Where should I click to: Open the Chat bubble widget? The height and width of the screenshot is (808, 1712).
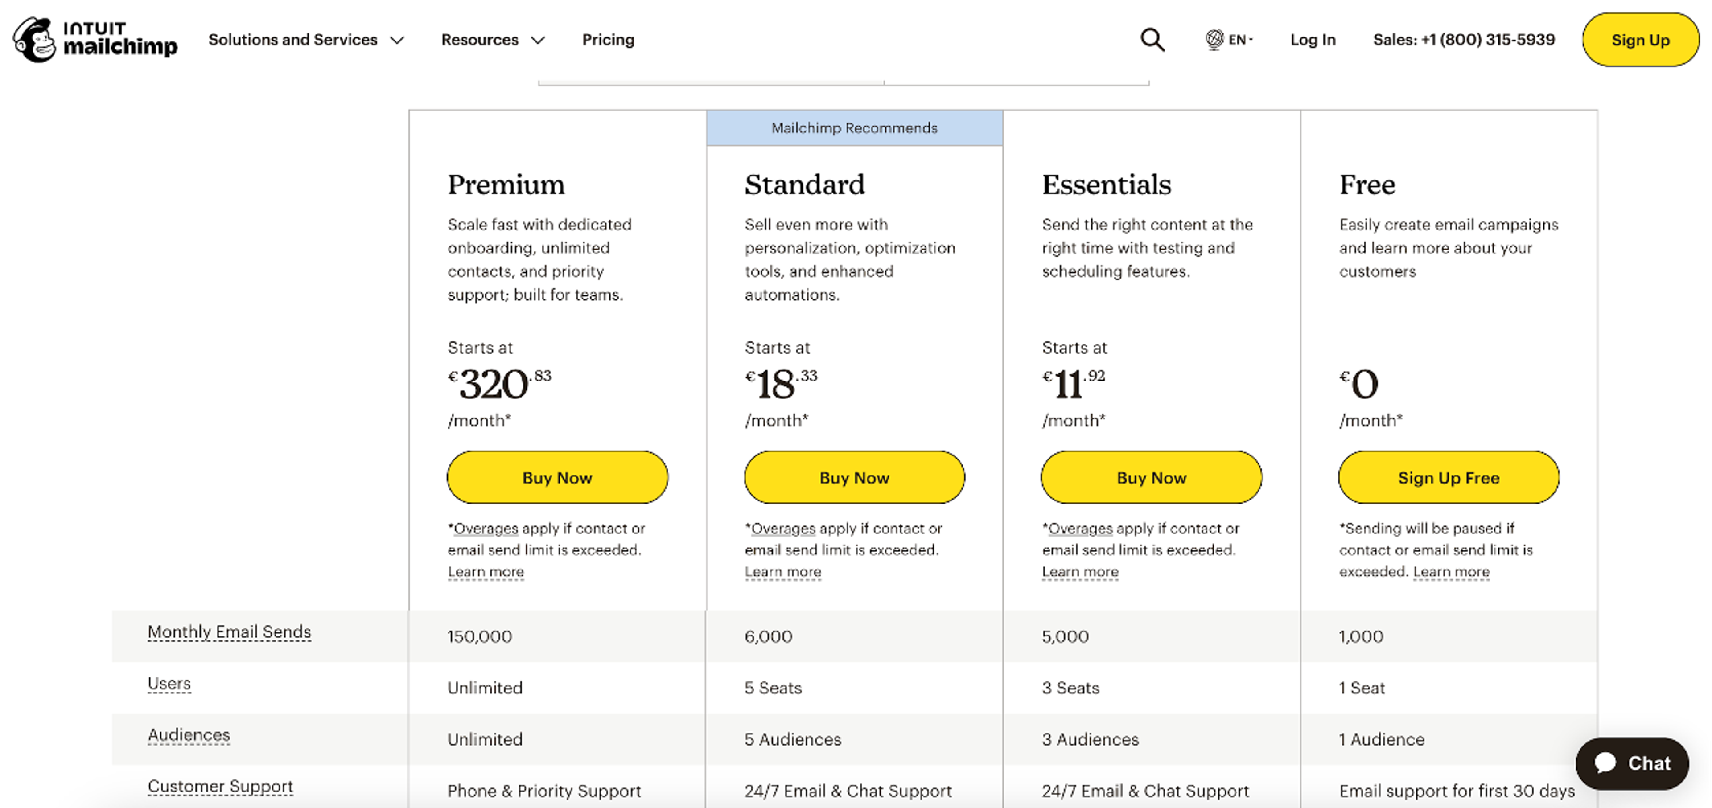tap(1632, 763)
